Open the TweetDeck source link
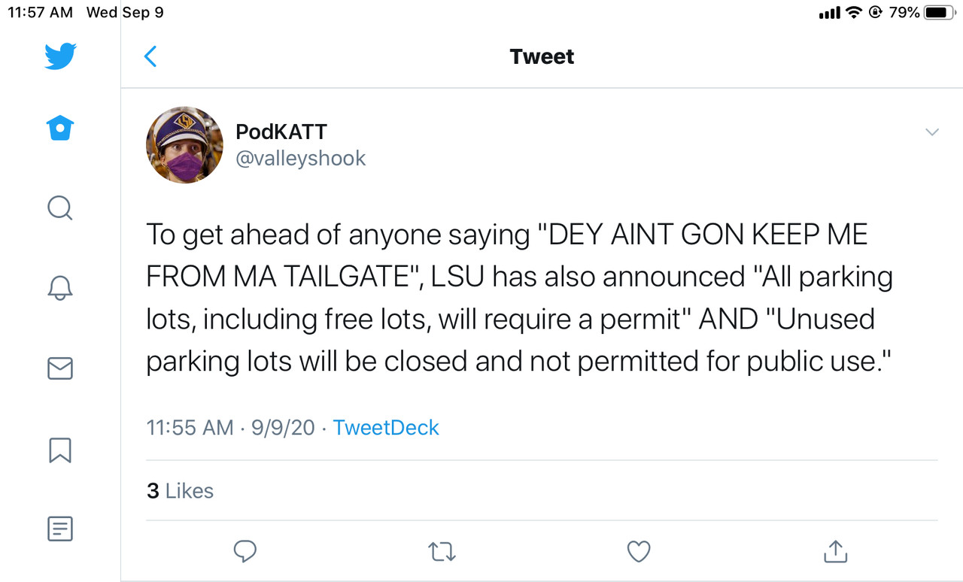The height and width of the screenshot is (582, 963). pyautogui.click(x=386, y=428)
